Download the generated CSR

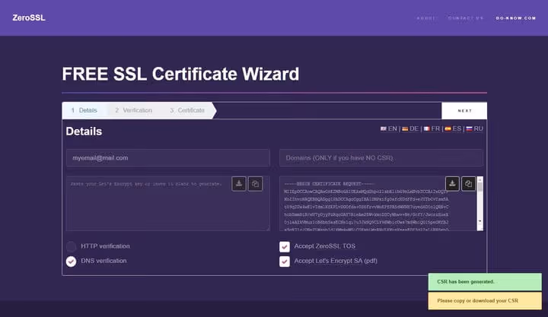pos(452,184)
